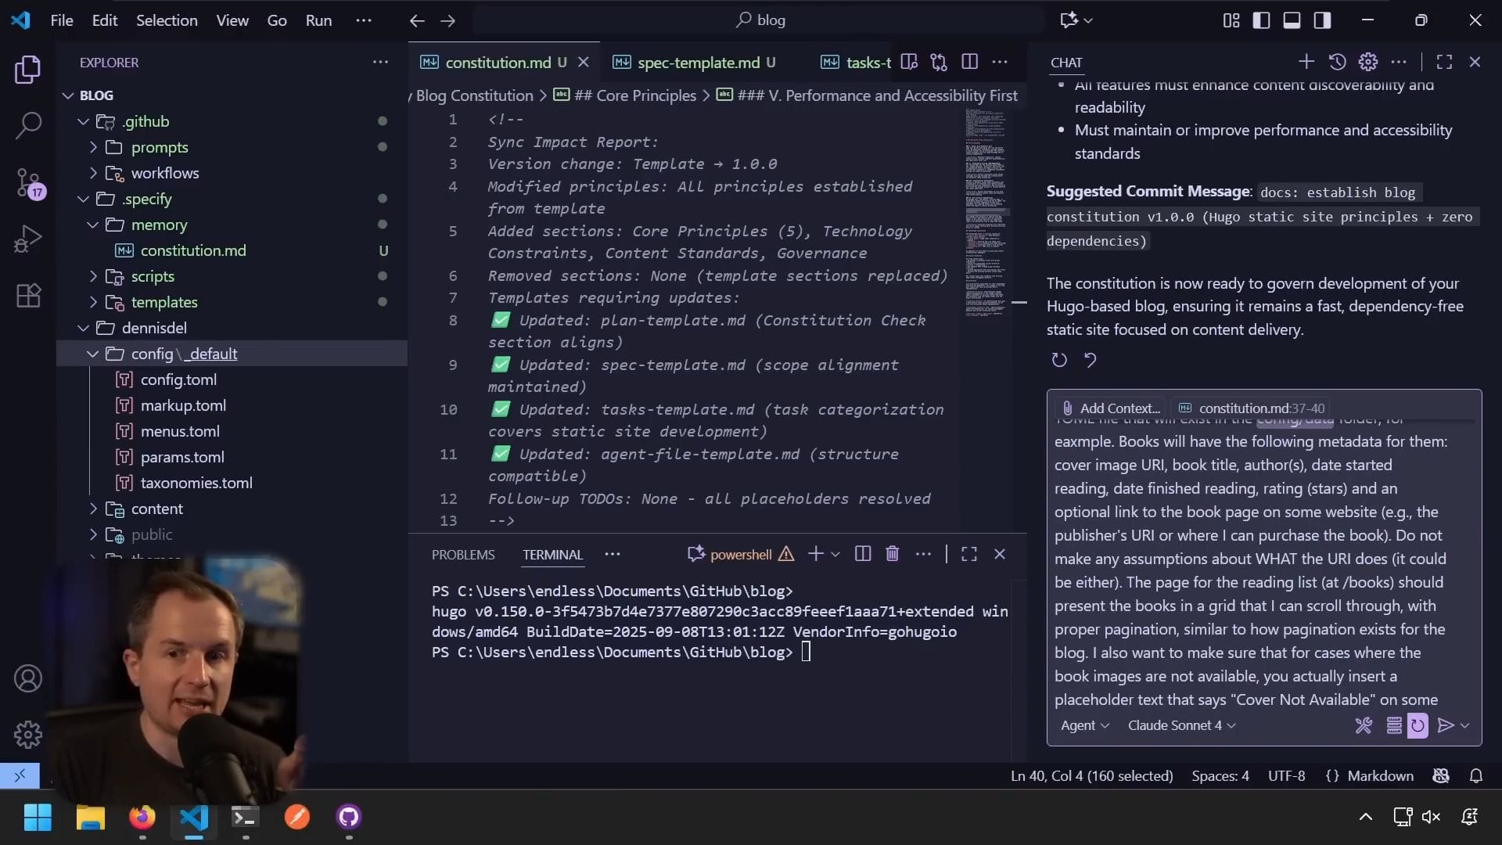The height and width of the screenshot is (845, 1502).
Task: Configure chat tools icon
Action: click(1364, 725)
